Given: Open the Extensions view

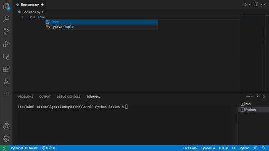Looking at the screenshot, I should (6, 69).
